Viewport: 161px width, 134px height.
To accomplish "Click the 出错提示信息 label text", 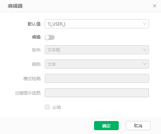I will click(x=28, y=93).
